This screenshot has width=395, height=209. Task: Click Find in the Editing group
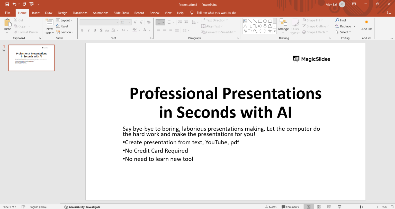pos(340,20)
